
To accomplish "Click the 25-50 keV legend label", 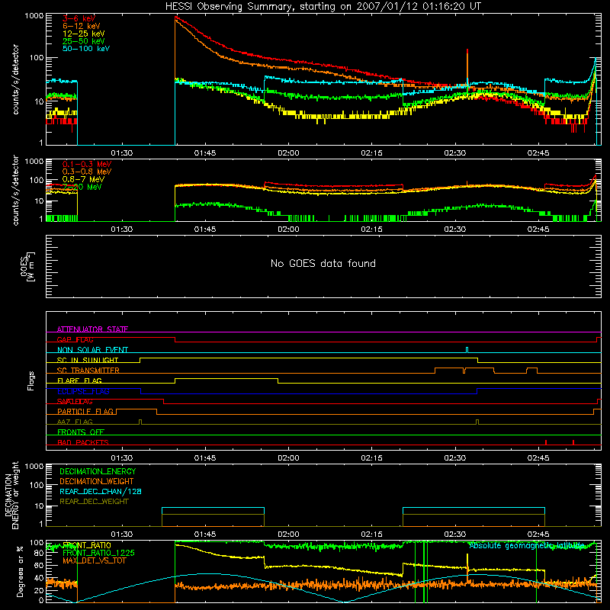I will pyautogui.click(x=83, y=41).
